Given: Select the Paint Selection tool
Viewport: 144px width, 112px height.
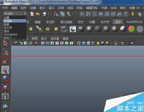Looking at the screenshot, I should [x=5, y=61].
